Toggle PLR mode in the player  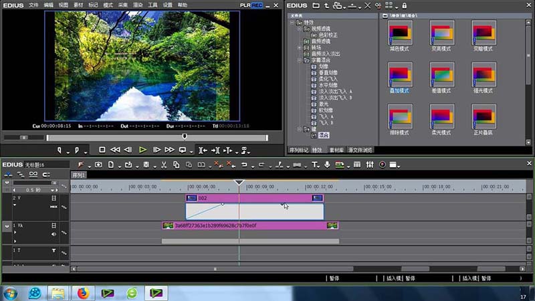coord(245,5)
